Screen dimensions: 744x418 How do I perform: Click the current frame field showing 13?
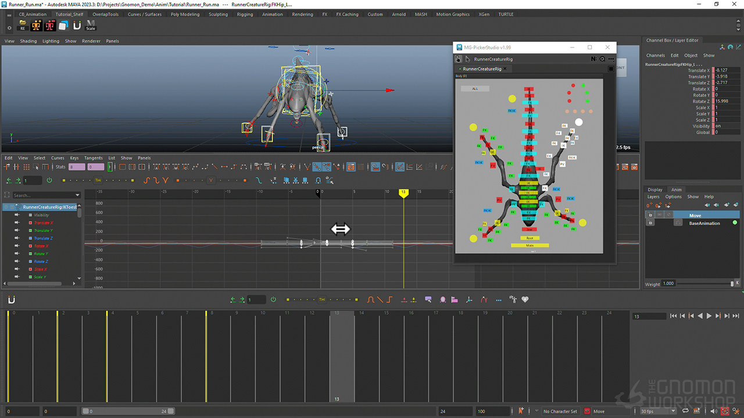pyautogui.click(x=649, y=316)
